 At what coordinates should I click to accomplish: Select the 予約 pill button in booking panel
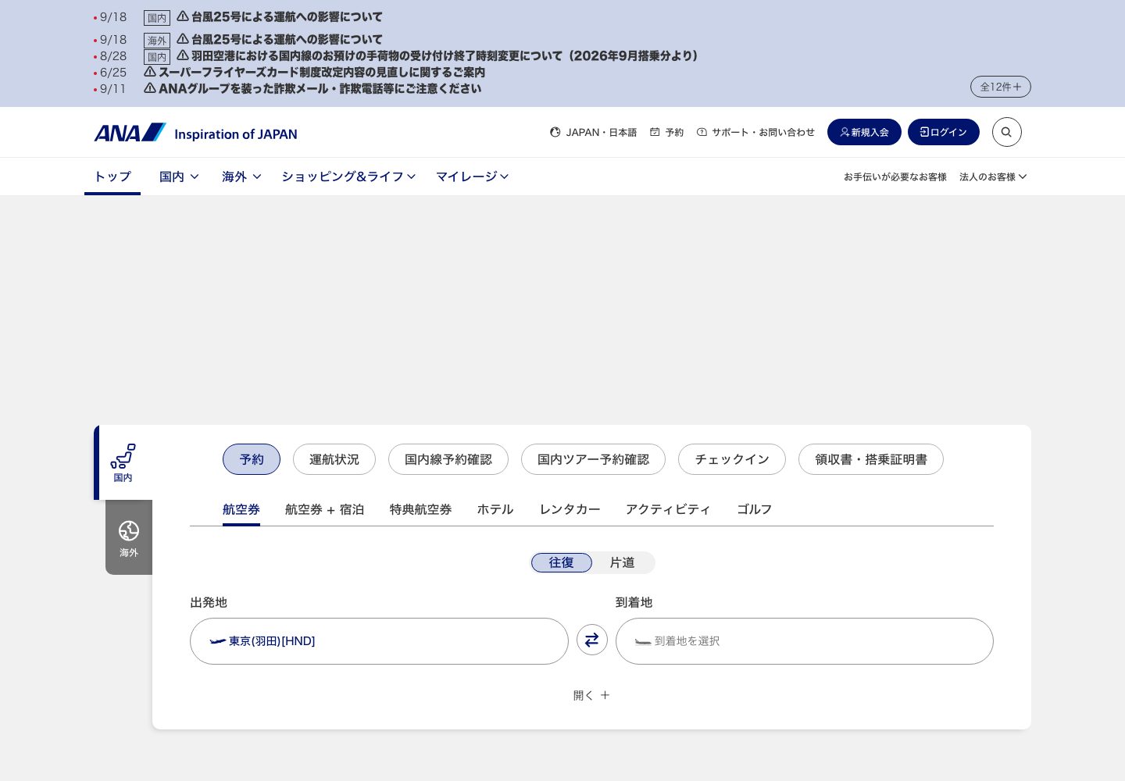[252, 459]
